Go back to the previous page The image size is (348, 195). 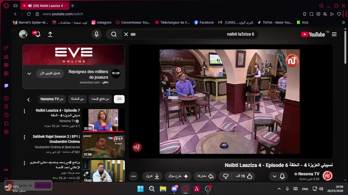15,14
